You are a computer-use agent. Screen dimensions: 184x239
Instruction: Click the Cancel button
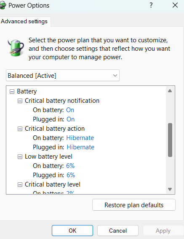pyautogui.click(x=118, y=231)
